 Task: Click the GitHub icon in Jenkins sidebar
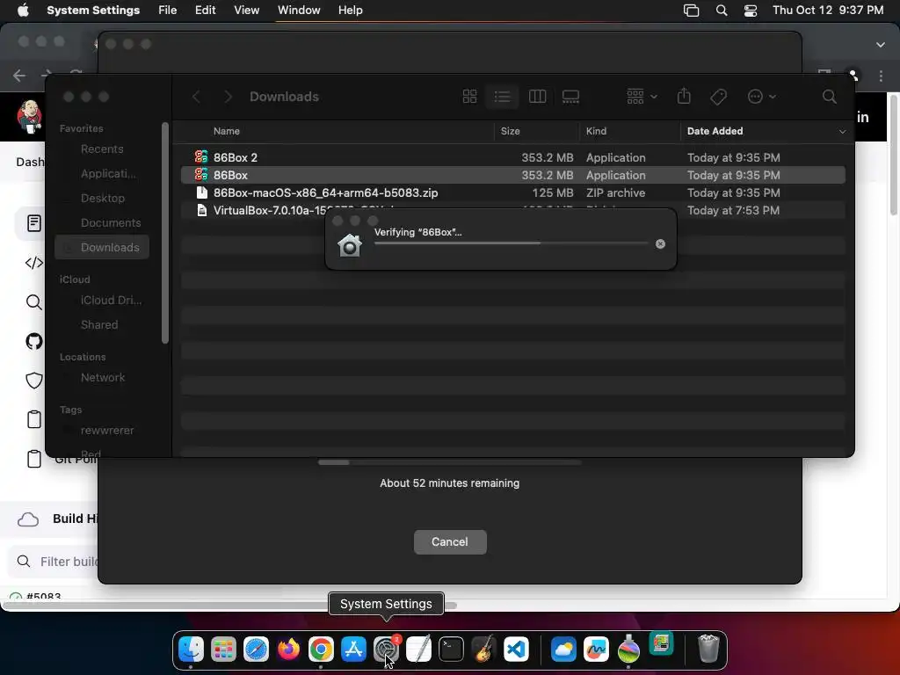coord(34,342)
